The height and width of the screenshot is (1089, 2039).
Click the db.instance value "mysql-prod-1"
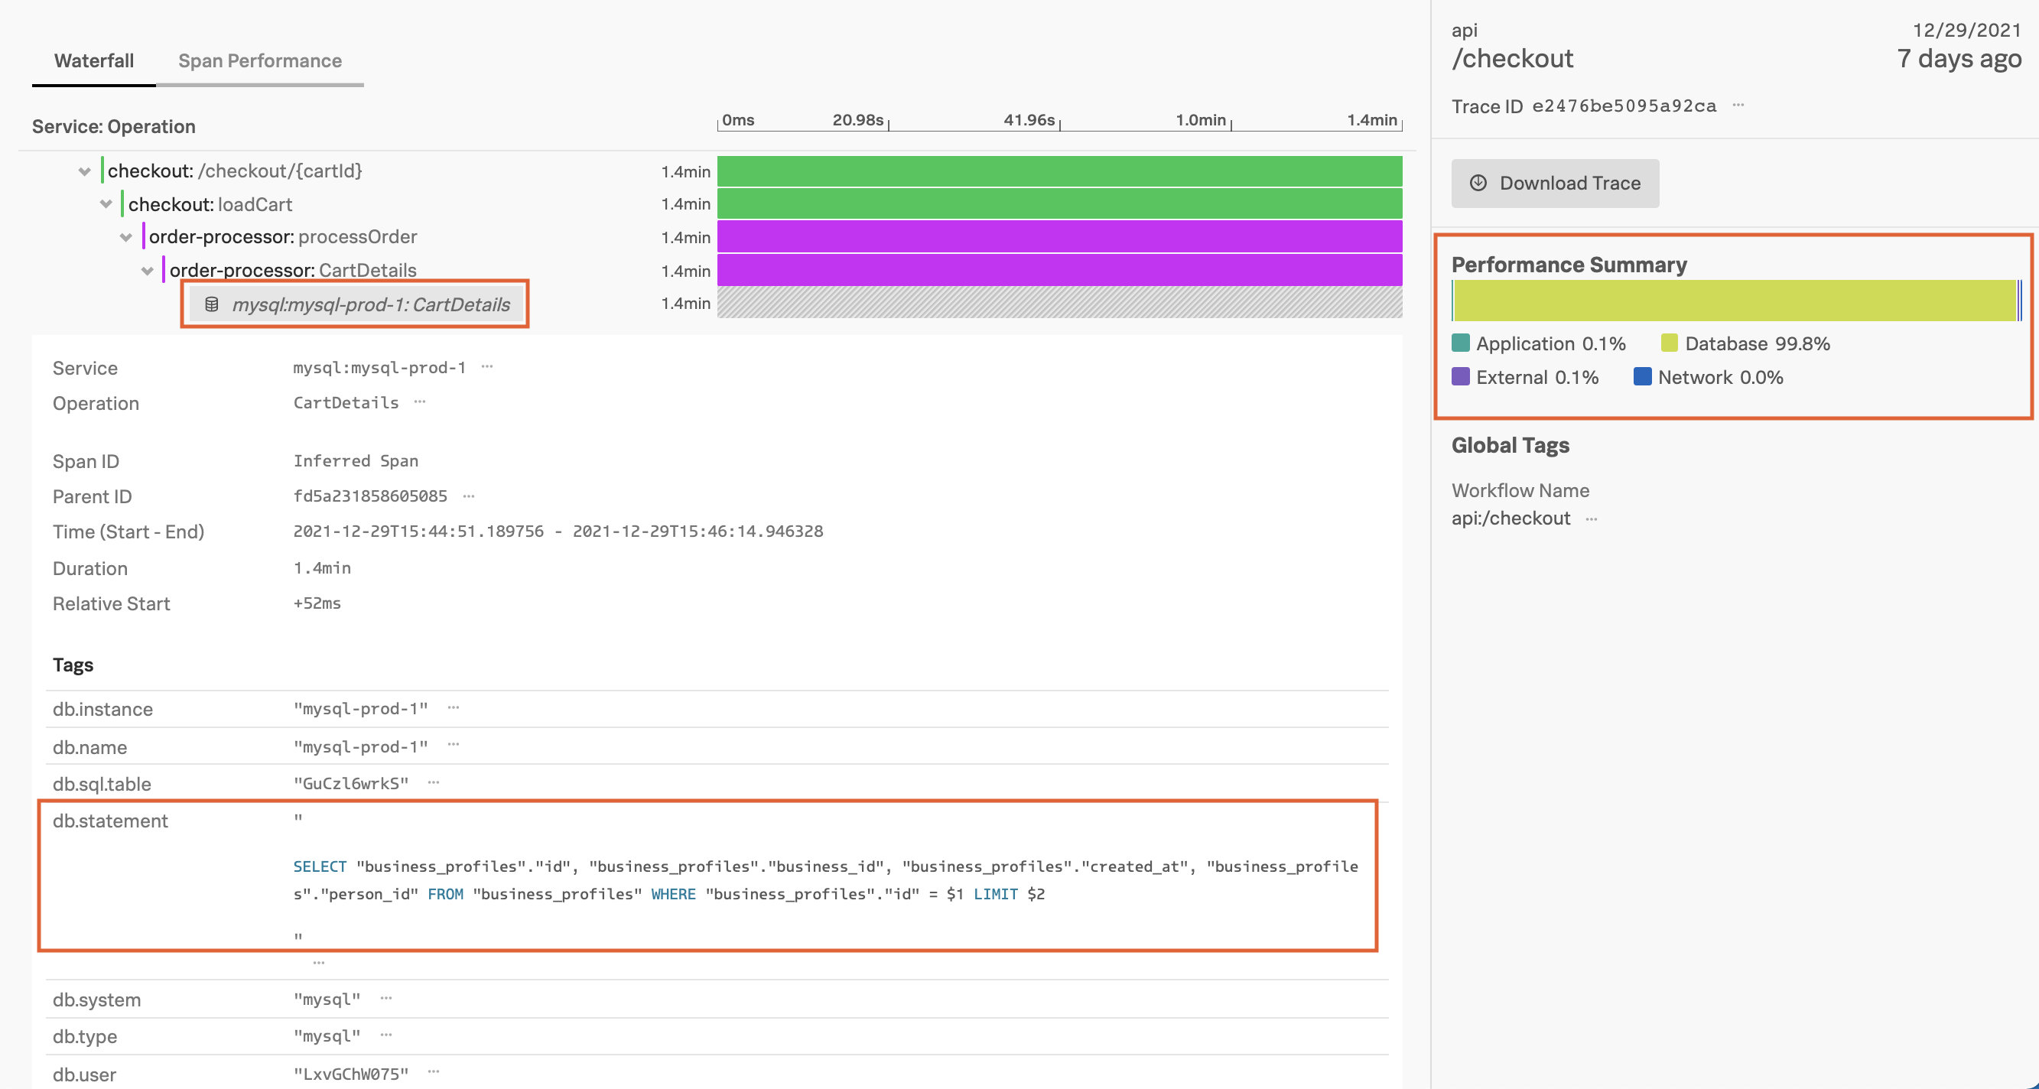pyautogui.click(x=360, y=708)
